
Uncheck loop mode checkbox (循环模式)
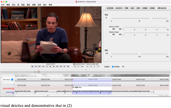click(x=113, y=67)
